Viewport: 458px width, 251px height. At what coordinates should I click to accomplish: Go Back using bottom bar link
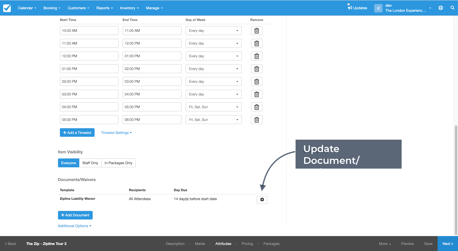point(11,244)
